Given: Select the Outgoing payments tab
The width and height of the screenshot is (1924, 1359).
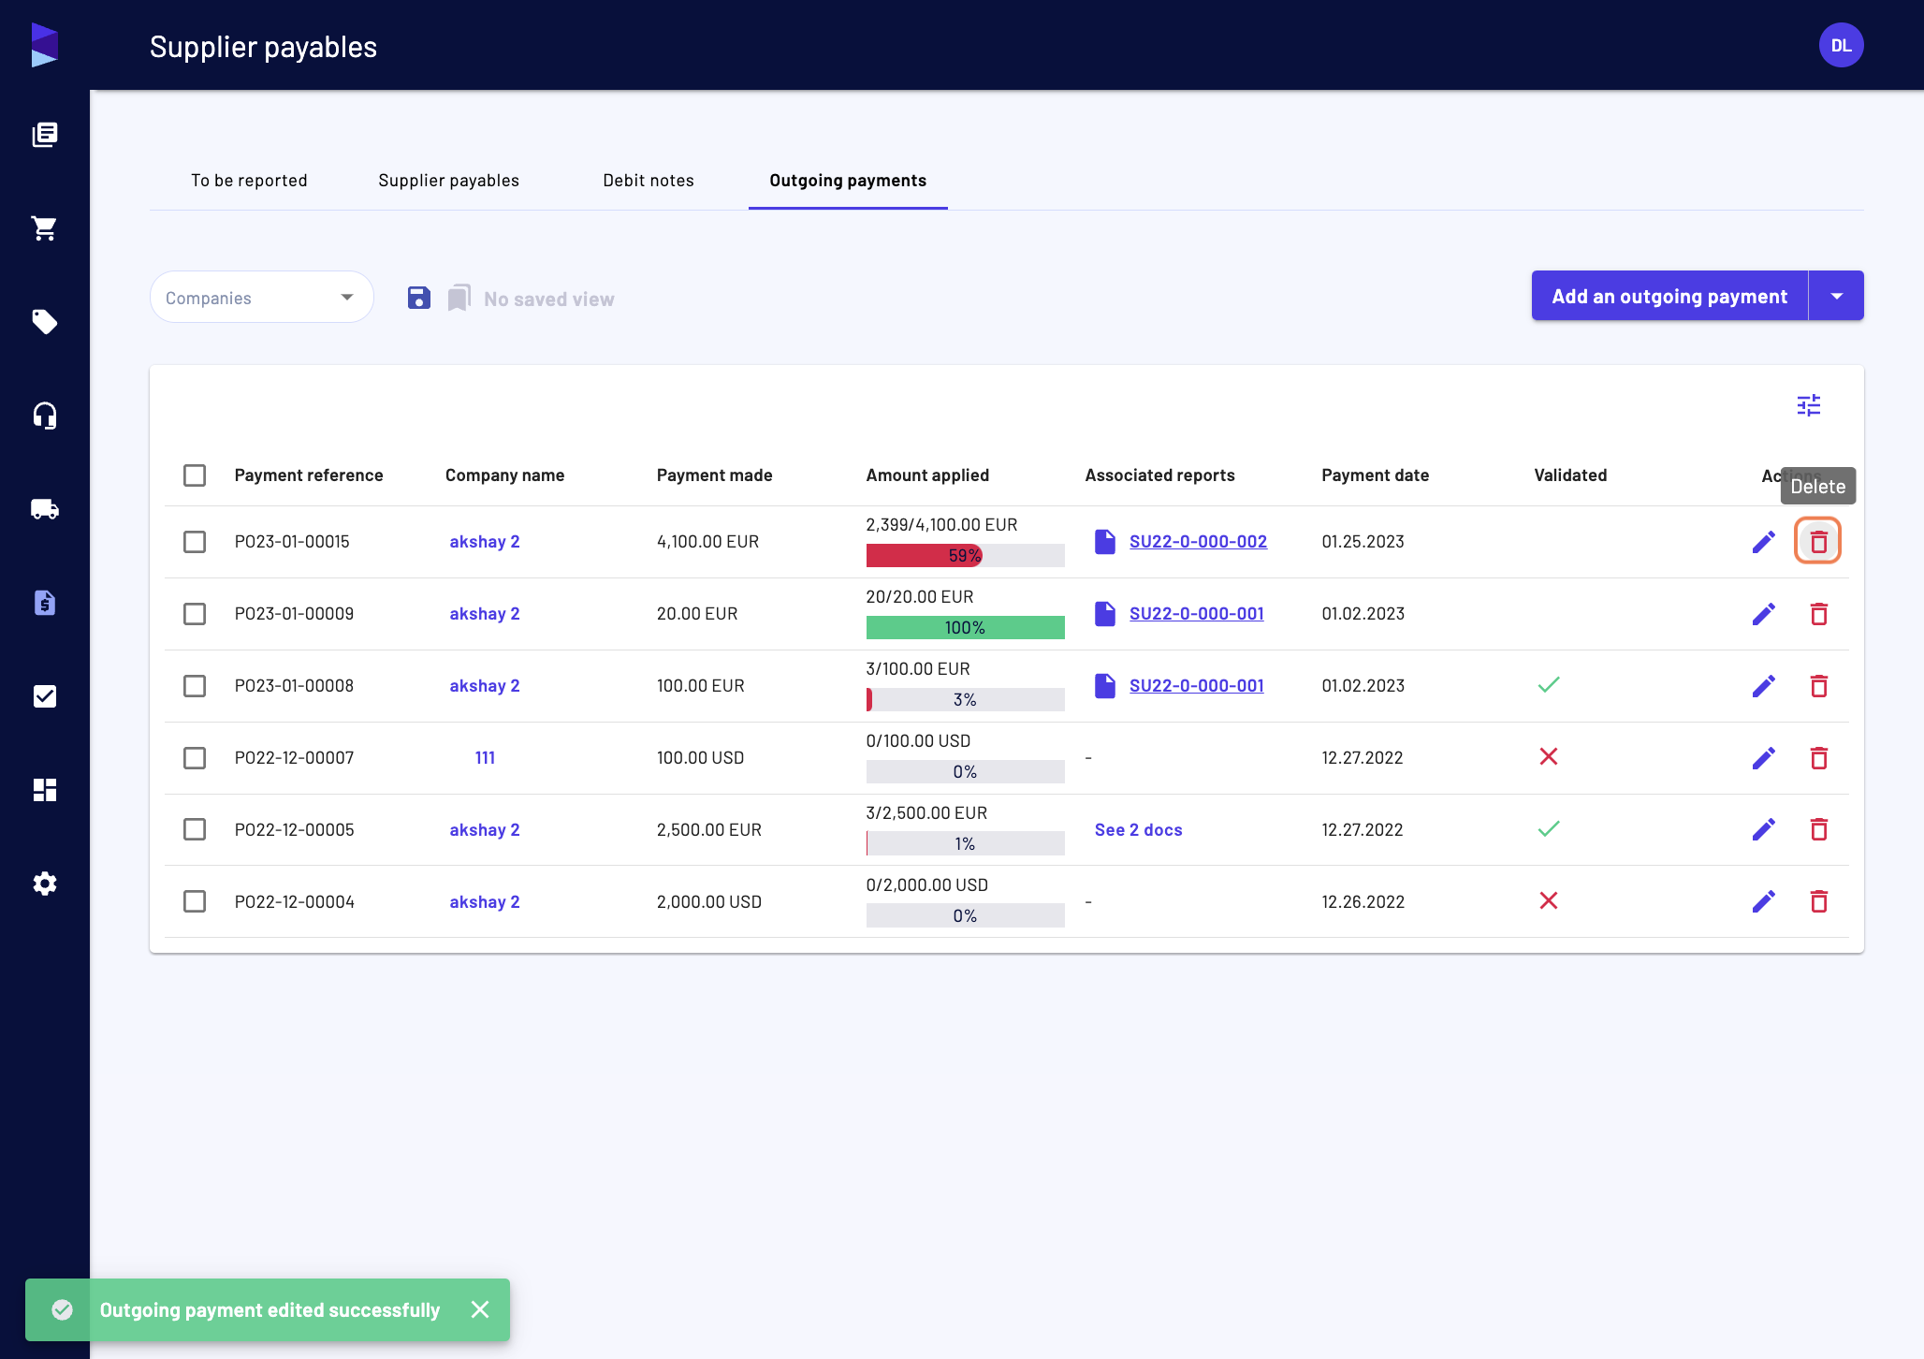Looking at the screenshot, I should point(848,181).
